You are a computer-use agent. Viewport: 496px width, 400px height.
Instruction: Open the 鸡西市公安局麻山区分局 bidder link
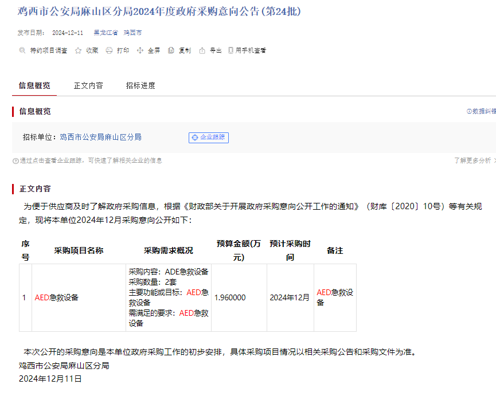pyautogui.click(x=100, y=137)
